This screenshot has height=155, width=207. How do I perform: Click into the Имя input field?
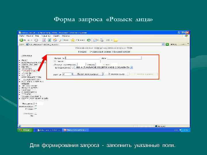coord(124,58)
